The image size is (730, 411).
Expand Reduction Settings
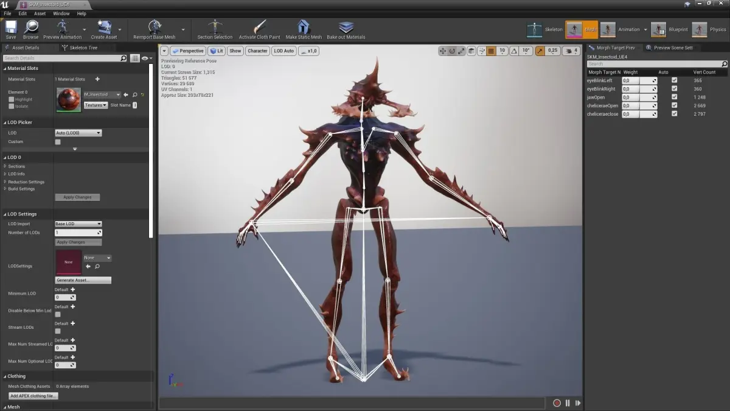pyautogui.click(x=5, y=181)
